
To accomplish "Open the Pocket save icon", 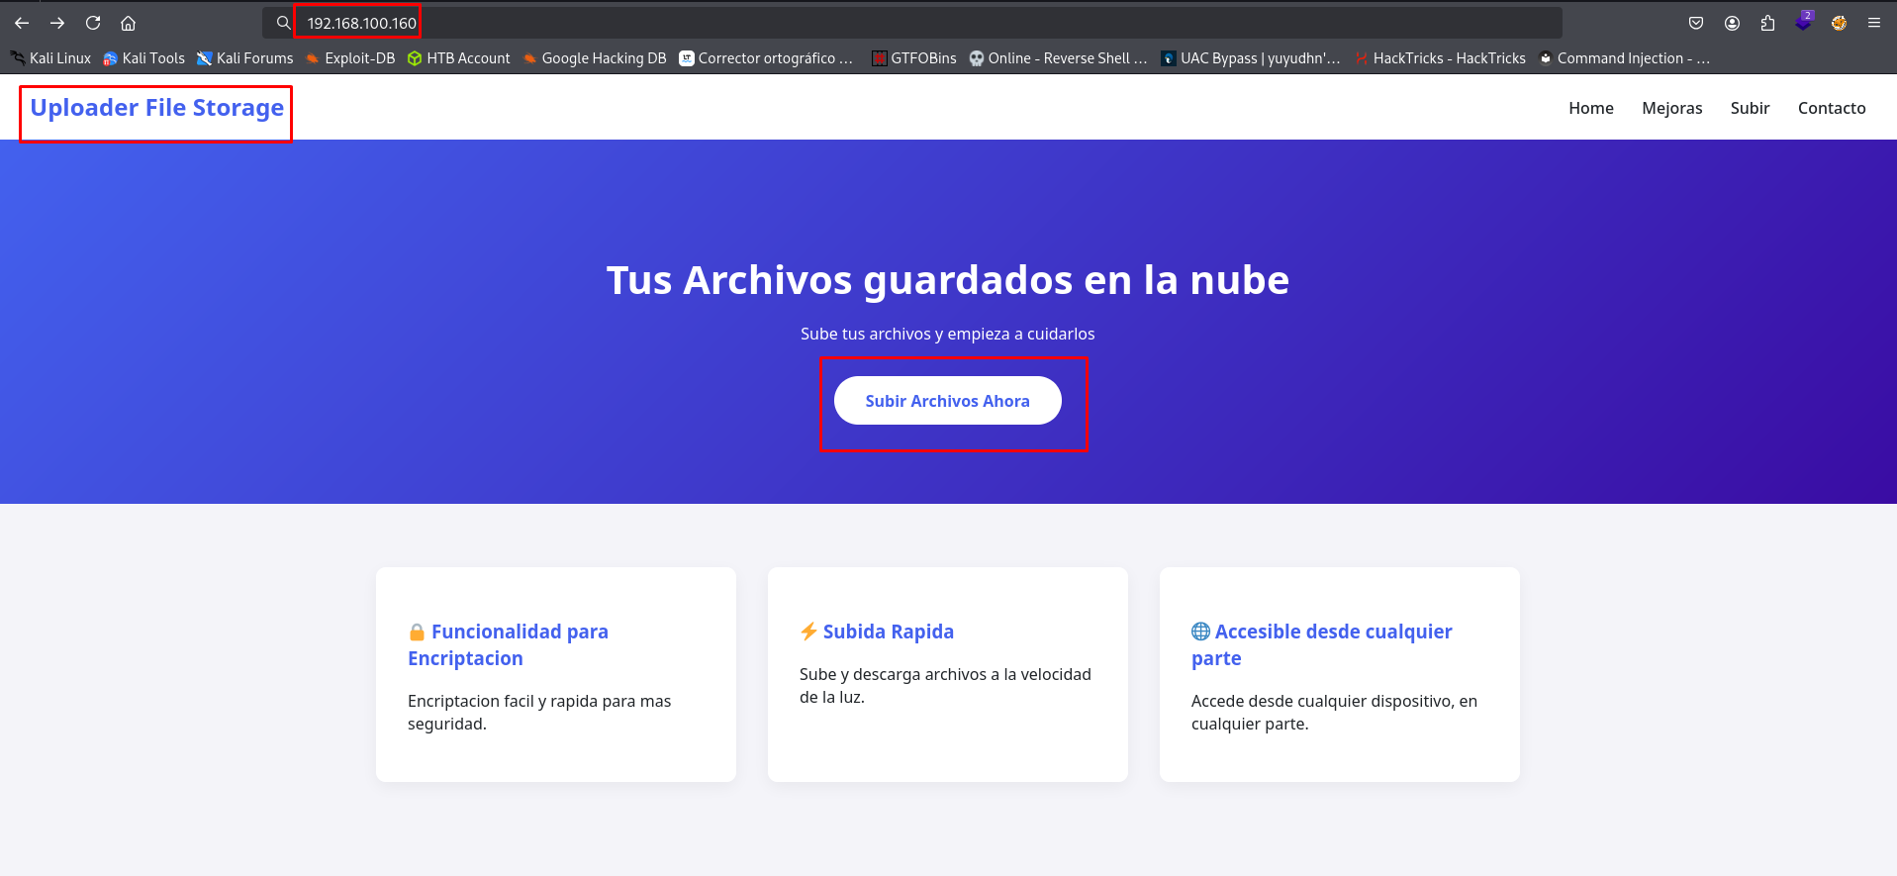I will point(1696,23).
